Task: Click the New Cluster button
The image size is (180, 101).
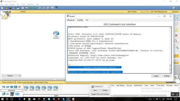Action: pyautogui.click(x=132, y=12)
